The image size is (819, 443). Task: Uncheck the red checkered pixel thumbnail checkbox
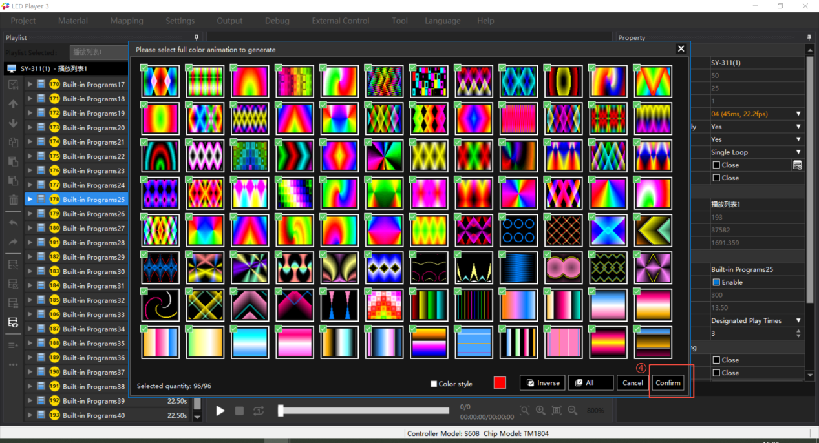point(368,291)
